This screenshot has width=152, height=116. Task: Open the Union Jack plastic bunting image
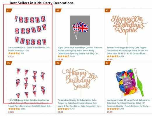[x=31, y=30]
